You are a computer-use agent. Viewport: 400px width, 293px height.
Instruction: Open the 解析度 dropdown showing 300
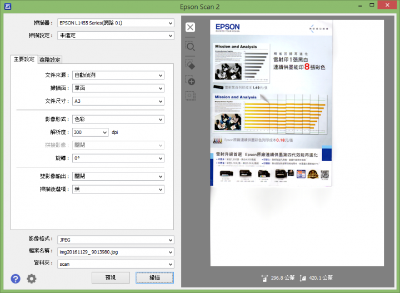point(91,132)
